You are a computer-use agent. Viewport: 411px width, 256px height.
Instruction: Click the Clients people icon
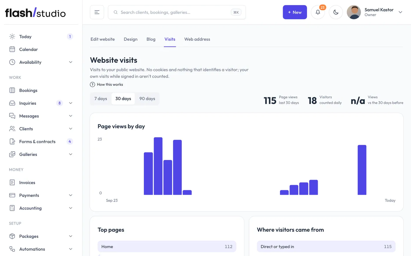point(12,129)
